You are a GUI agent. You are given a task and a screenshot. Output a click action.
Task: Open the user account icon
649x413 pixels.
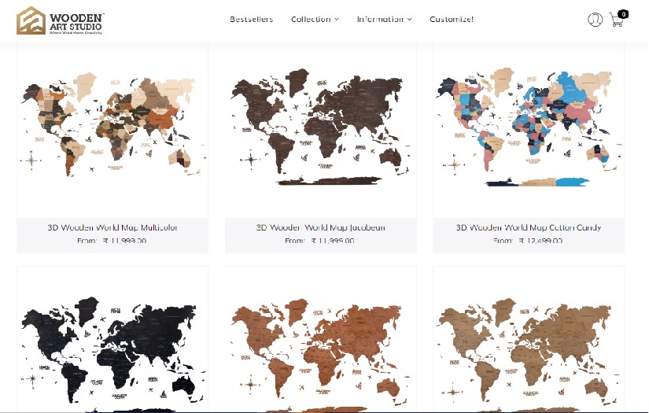[595, 20]
